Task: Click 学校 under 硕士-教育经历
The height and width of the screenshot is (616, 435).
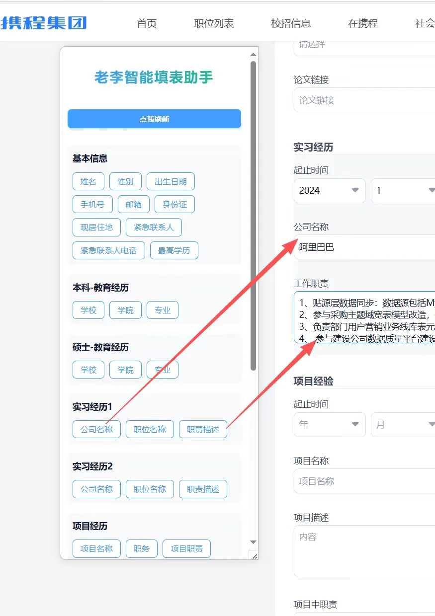Action: tap(88, 370)
